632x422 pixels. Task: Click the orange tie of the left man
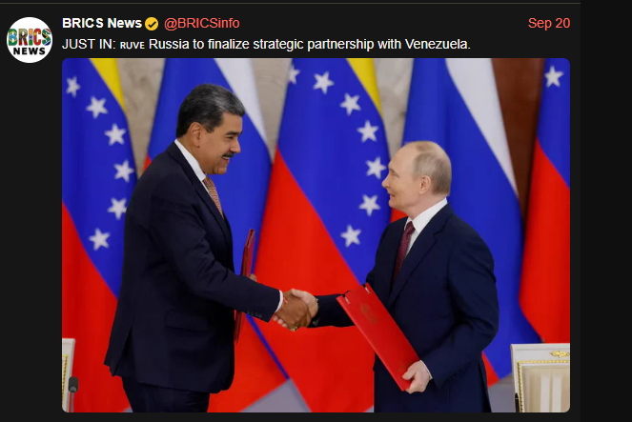tap(214, 195)
